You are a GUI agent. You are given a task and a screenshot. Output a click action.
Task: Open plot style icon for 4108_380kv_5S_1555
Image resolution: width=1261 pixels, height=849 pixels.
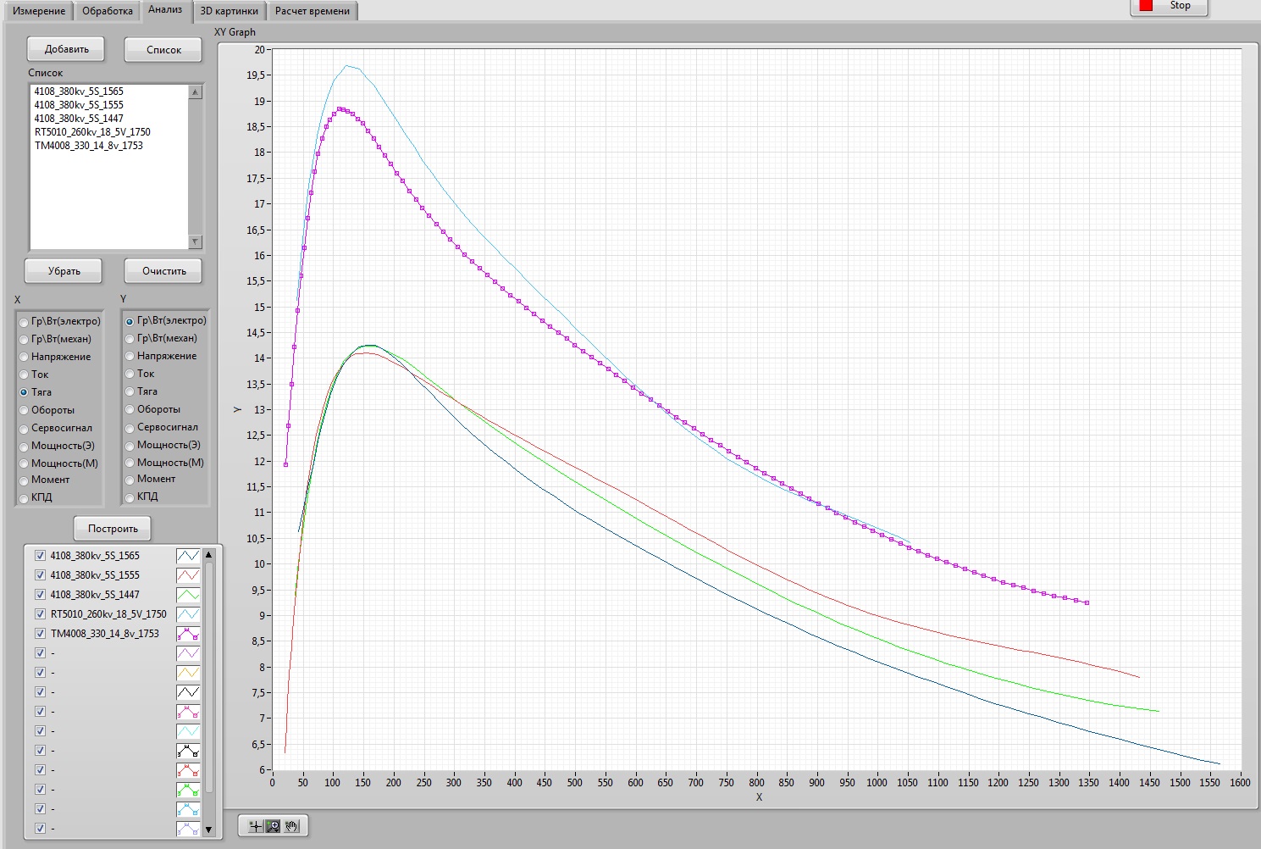pos(188,575)
